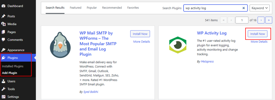The height and width of the screenshot is (100, 275).
Task: Click the Tools wrench icon
Action: pyautogui.click(x=3, y=89)
